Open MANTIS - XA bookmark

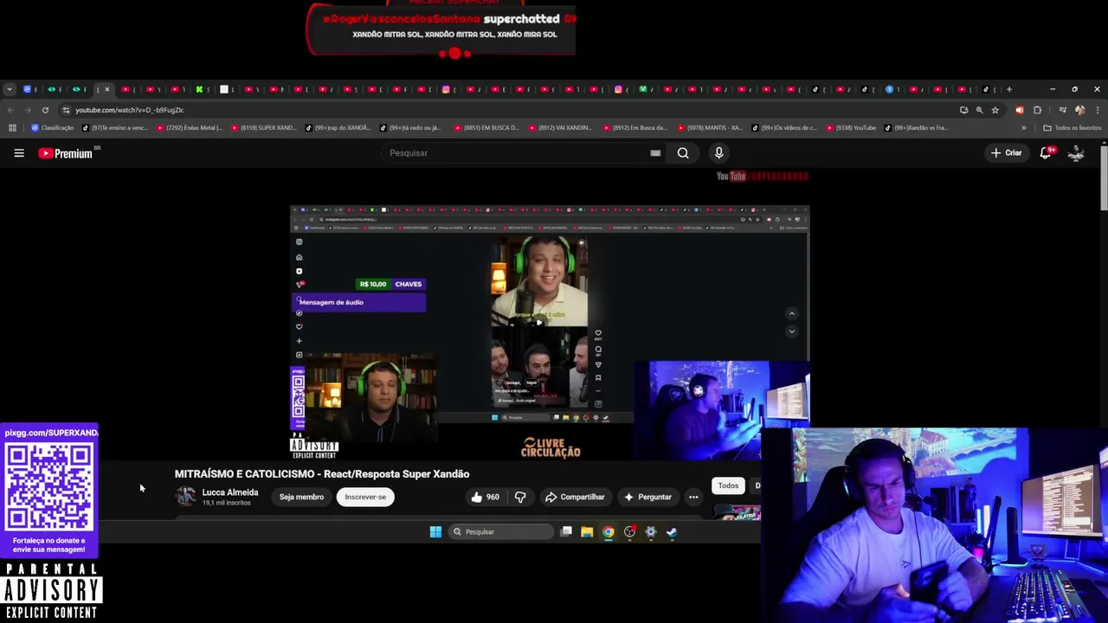click(x=709, y=128)
